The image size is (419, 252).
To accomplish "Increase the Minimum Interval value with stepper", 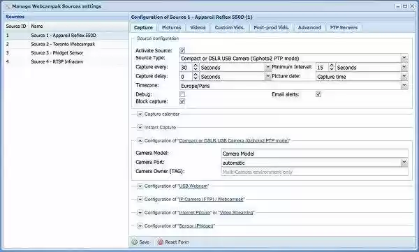I will [x=332, y=66].
